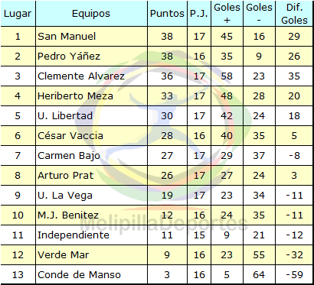The width and height of the screenshot is (314, 285).
Task: Select the P.J. column header
Action: pos(199,14)
